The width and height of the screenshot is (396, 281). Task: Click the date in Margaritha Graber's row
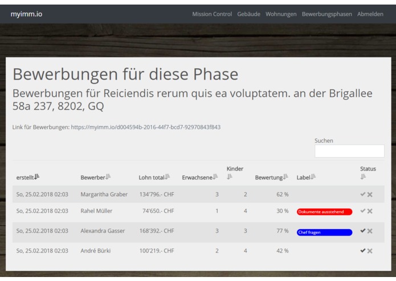click(42, 195)
